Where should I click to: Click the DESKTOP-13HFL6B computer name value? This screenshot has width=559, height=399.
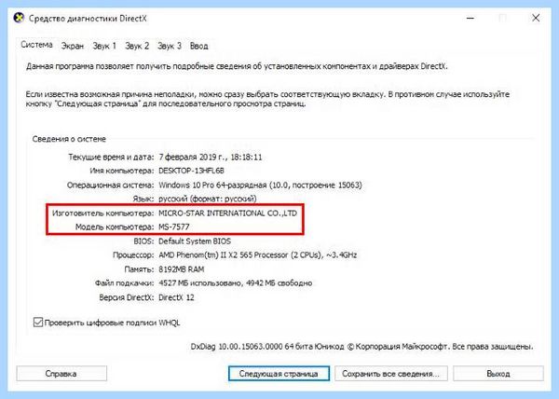191,171
